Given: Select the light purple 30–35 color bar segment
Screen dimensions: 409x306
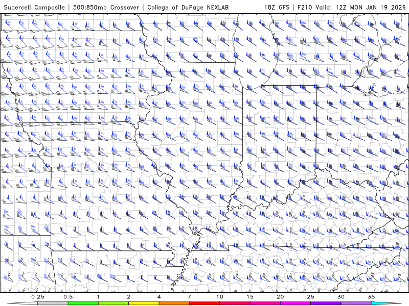Looking at the screenshot, I should click(356, 303).
